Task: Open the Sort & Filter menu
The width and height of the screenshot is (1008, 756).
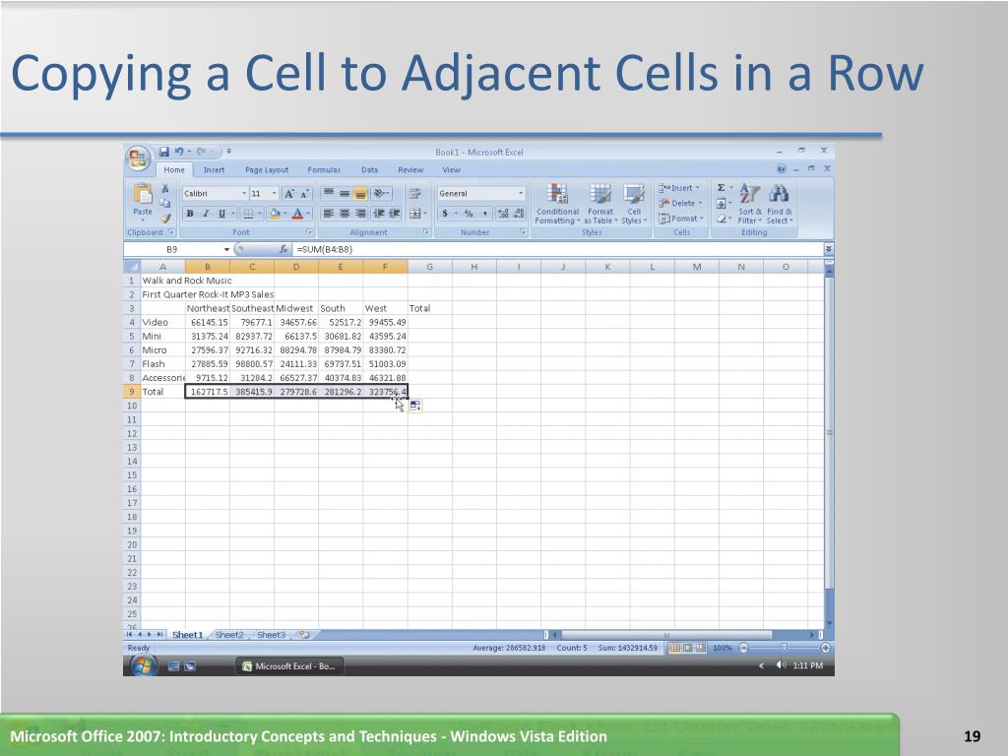Action: pos(749,204)
